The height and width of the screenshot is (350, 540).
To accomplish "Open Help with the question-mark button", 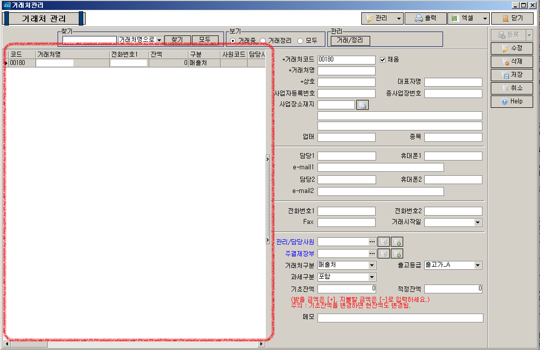I will pos(512,101).
